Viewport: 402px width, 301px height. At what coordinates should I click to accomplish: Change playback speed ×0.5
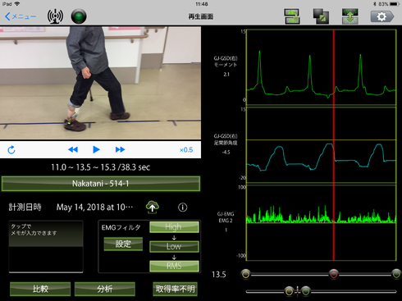point(186,150)
